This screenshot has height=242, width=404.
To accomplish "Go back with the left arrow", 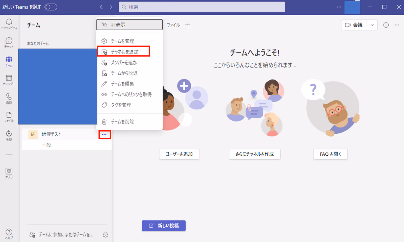I will tap(101, 7).
